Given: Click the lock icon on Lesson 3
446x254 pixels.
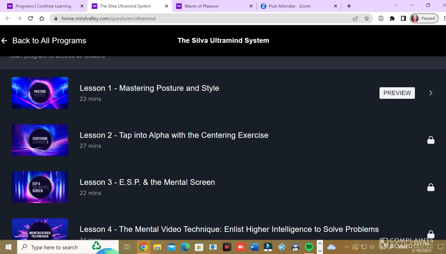Looking at the screenshot, I should tap(430, 187).
